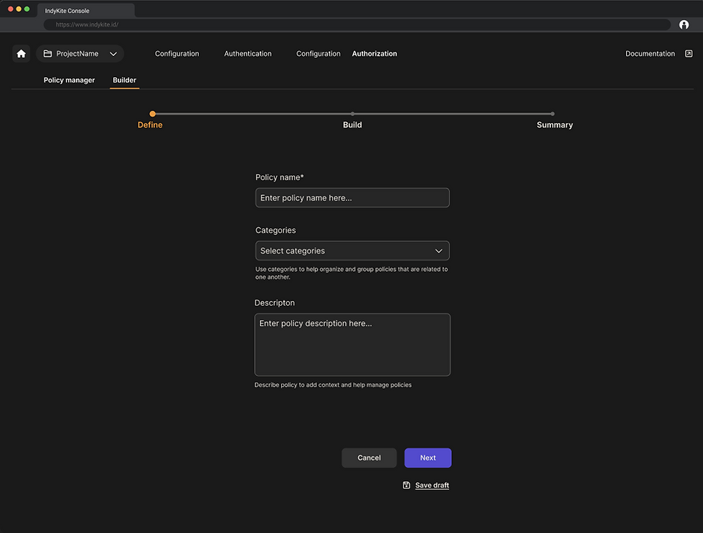Click the Build step label
Viewport: 703px width, 533px height.
tap(352, 125)
